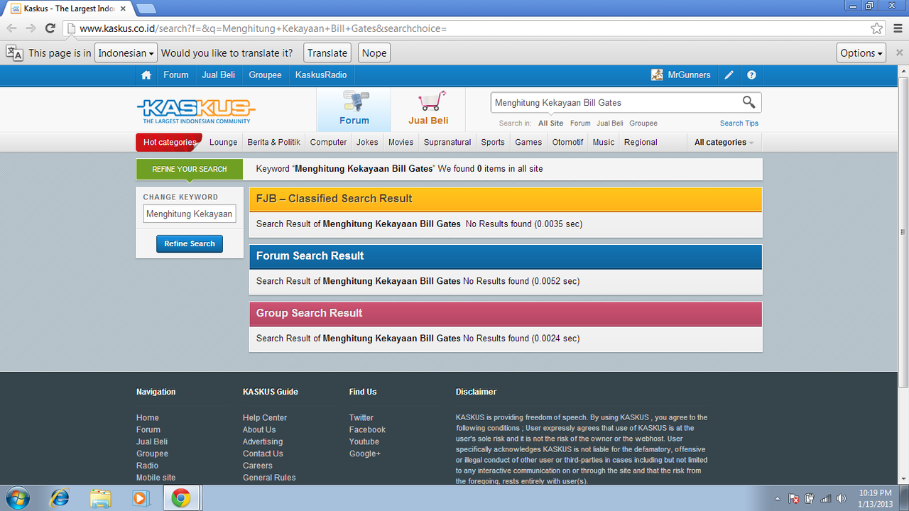Open the Search Tips link

[x=739, y=123]
